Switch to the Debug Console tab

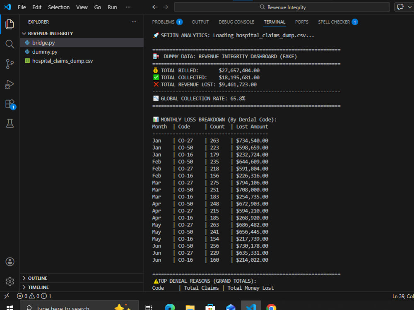236,22
